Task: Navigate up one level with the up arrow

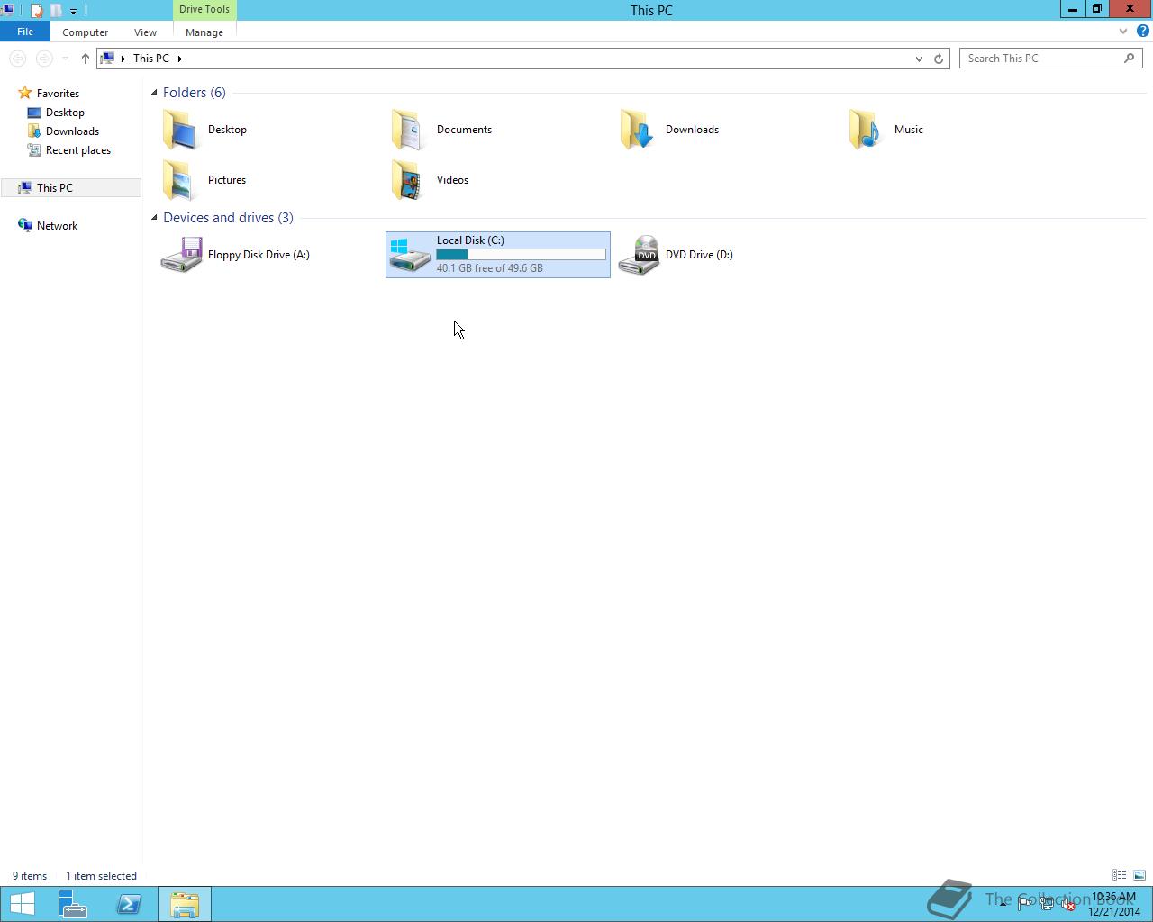Action: pyautogui.click(x=86, y=58)
